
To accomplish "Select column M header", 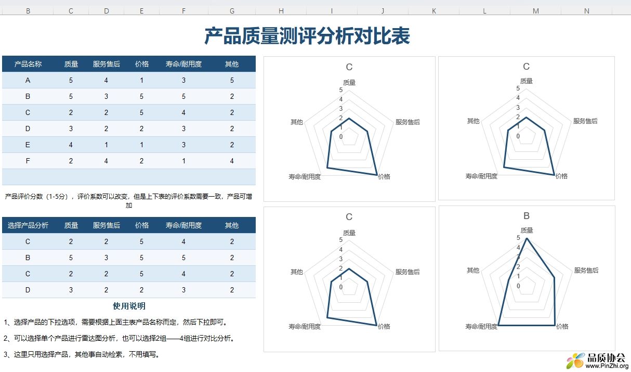I will click(535, 11).
